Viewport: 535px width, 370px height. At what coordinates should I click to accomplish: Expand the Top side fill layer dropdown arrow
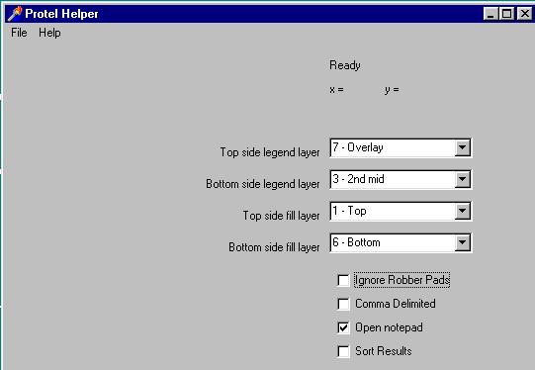click(463, 212)
